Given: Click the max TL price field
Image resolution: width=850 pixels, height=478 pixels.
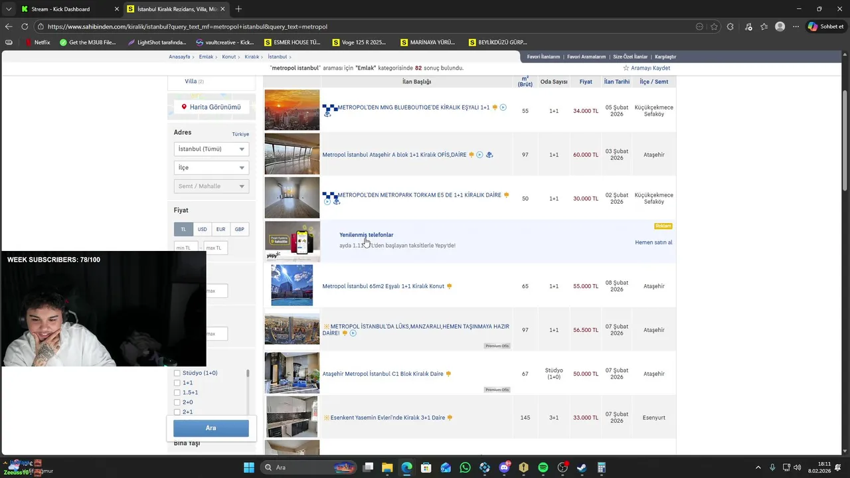Looking at the screenshot, I should click(x=215, y=248).
